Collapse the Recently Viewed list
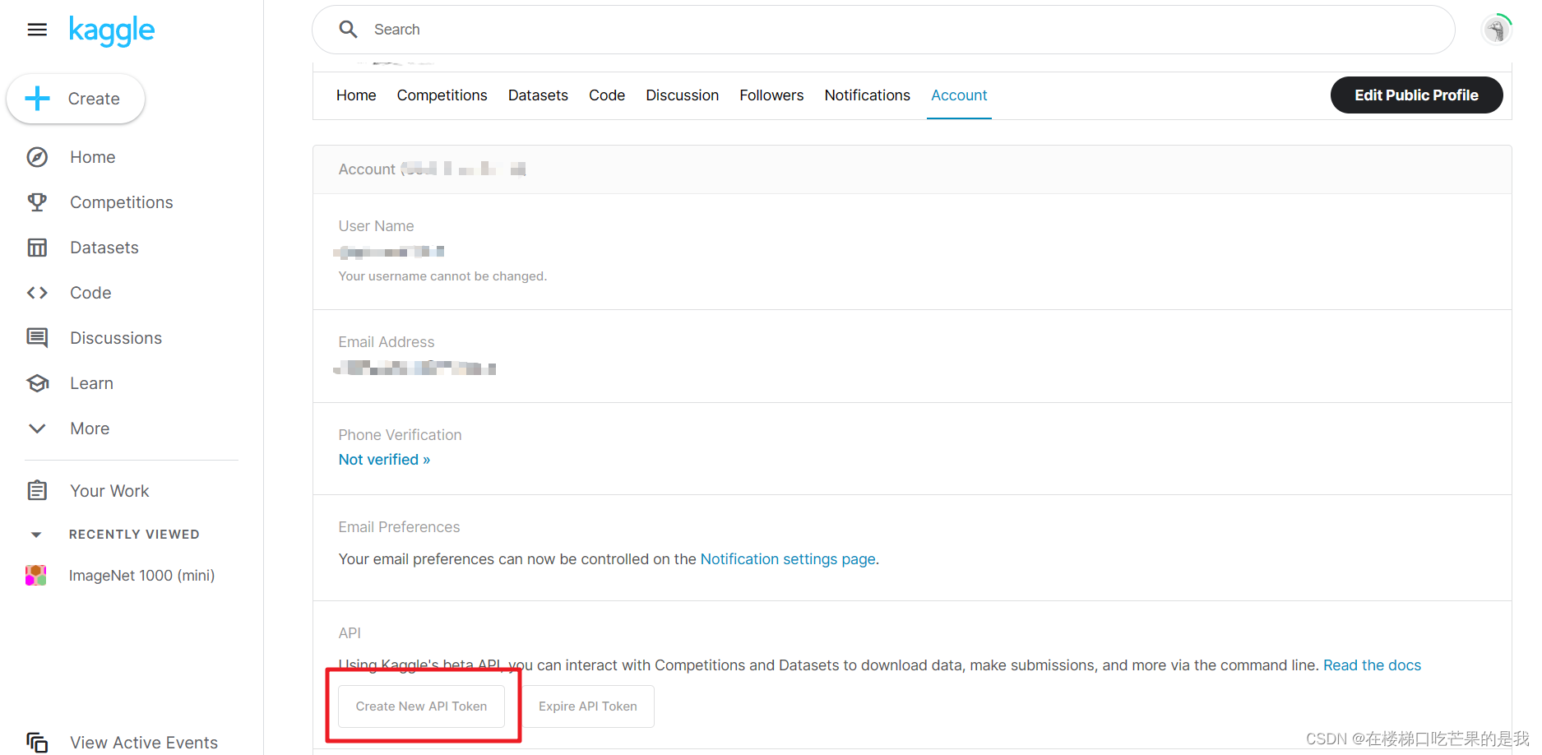The image size is (1542, 755). [36, 535]
